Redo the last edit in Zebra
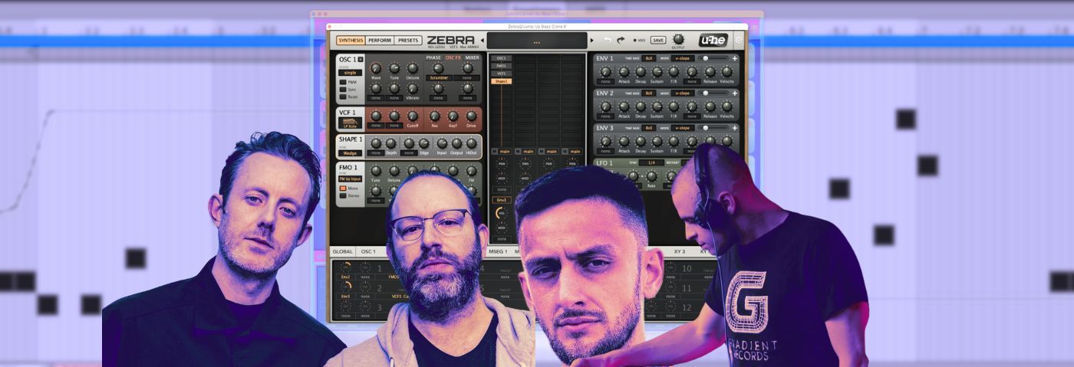Viewport: 1074px width, 367px height. pyautogui.click(x=621, y=40)
